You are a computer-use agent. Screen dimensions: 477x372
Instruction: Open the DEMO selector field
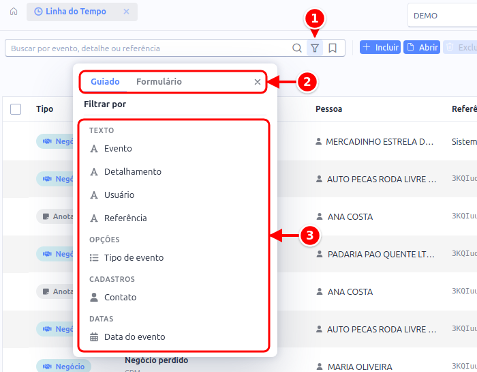pos(443,16)
